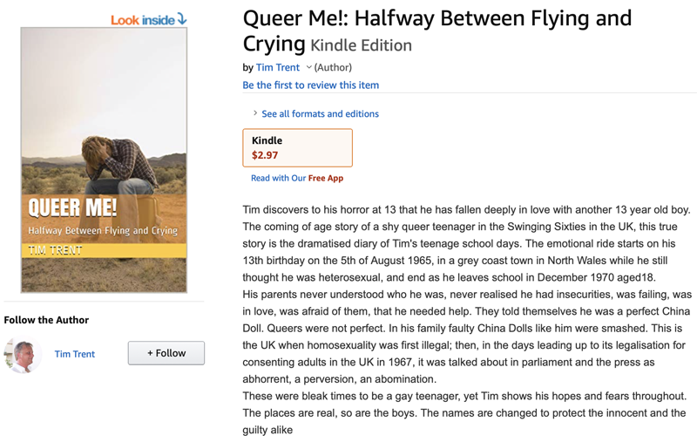Image resolution: width=697 pixels, height=442 pixels.
Task: Open See all formats and editions link
Action: [320, 113]
